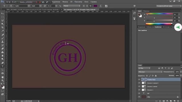This screenshot has height=102, width=182.
Task: Click the Warp Text icon in options bar
Action: pyautogui.click(x=101, y=6)
